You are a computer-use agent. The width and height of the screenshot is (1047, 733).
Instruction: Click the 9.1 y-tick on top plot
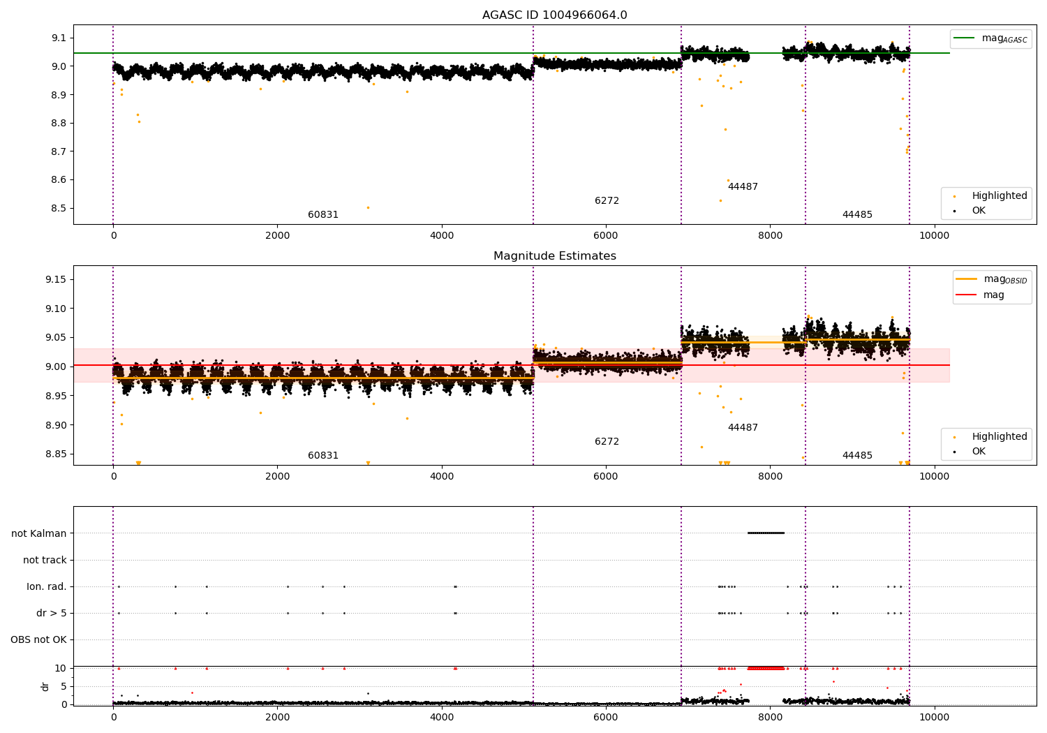(x=58, y=38)
